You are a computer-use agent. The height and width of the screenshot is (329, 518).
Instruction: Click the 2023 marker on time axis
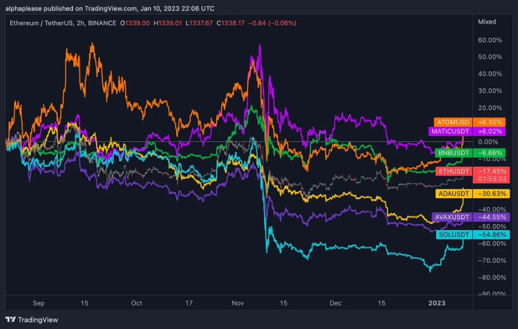click(x=436, y=303)
